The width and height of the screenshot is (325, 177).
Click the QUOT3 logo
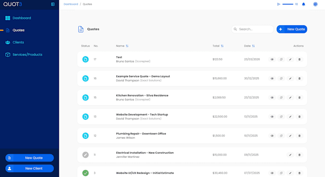[12, 4]
